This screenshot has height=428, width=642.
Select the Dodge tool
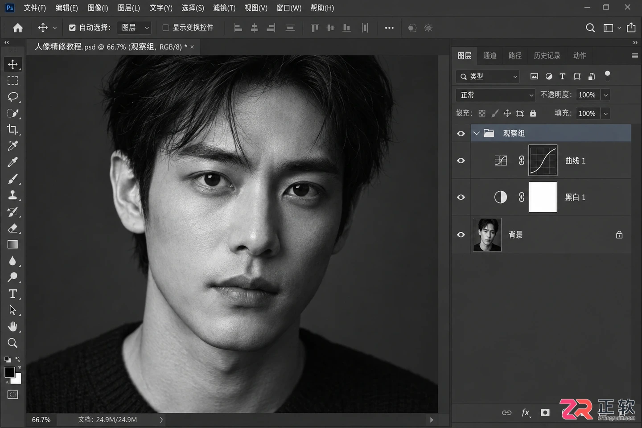pyautogui.click(x=12, y=277)
